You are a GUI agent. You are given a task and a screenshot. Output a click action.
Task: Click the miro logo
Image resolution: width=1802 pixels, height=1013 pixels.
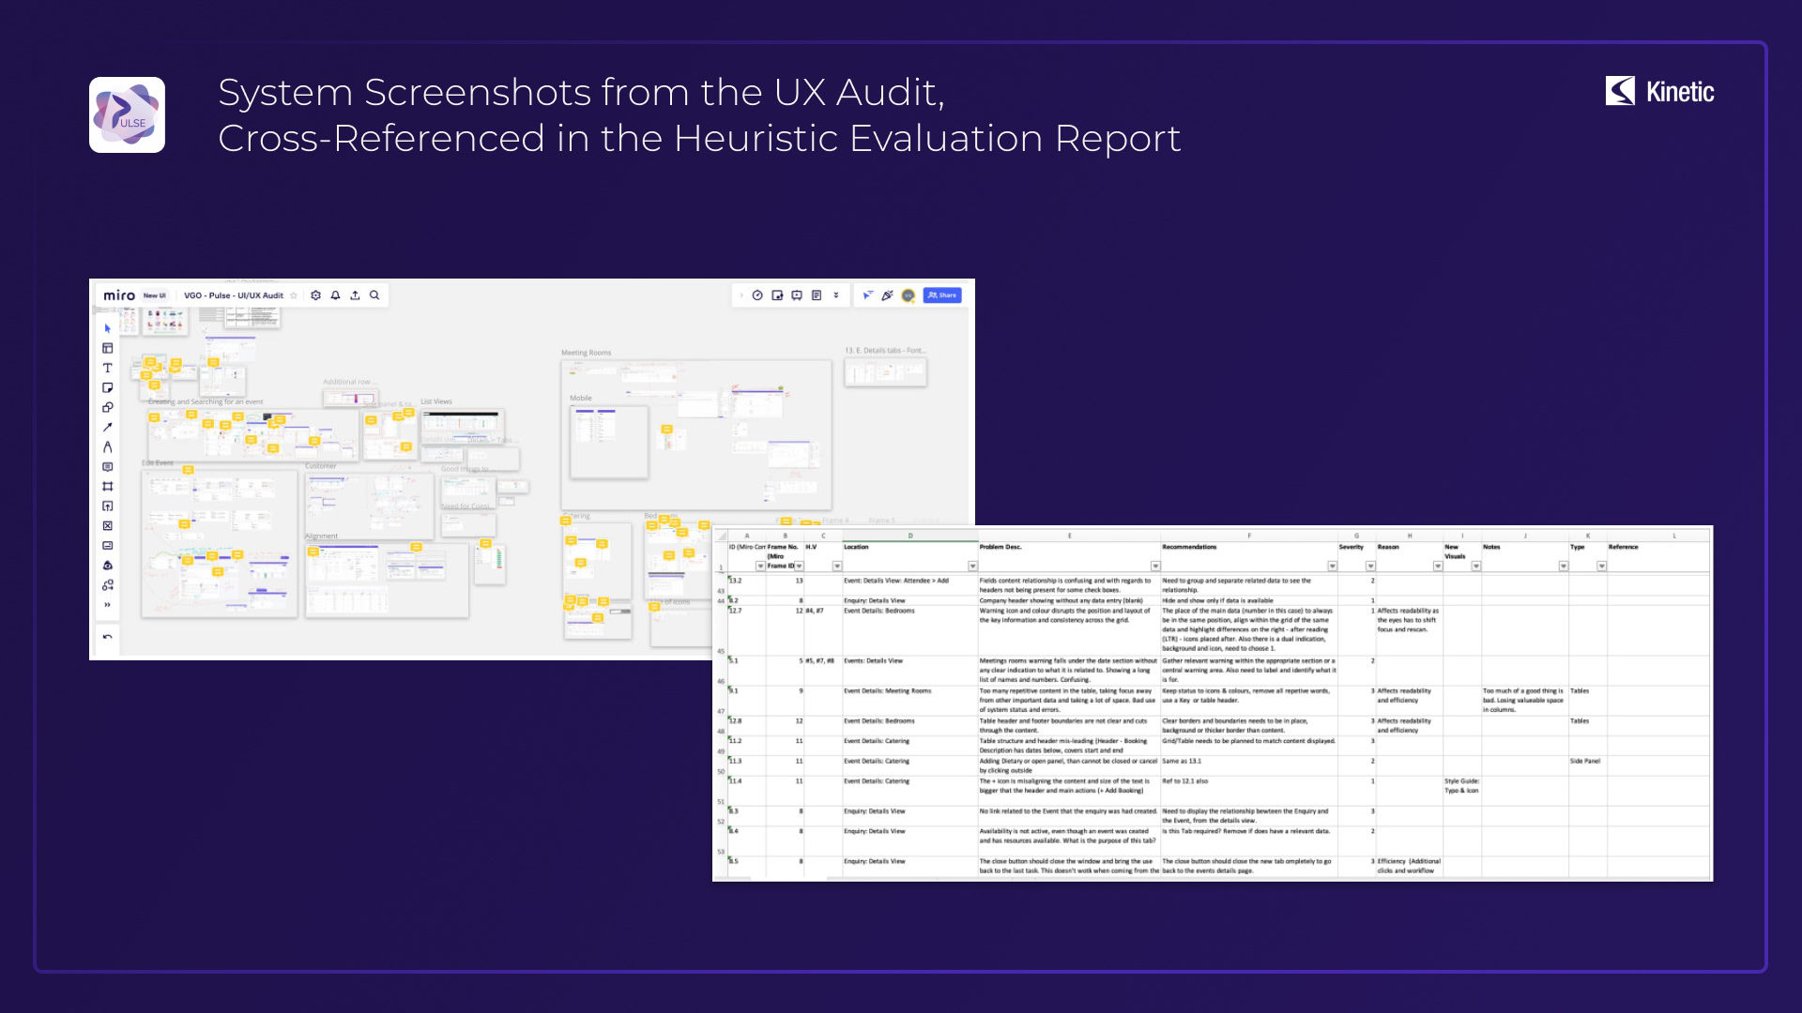[119, 295]
